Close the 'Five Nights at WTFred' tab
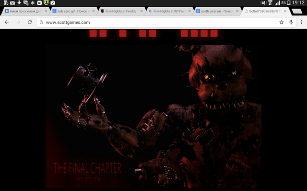The width and height of the screenshot is (307, 191). (x=189, y=11)
